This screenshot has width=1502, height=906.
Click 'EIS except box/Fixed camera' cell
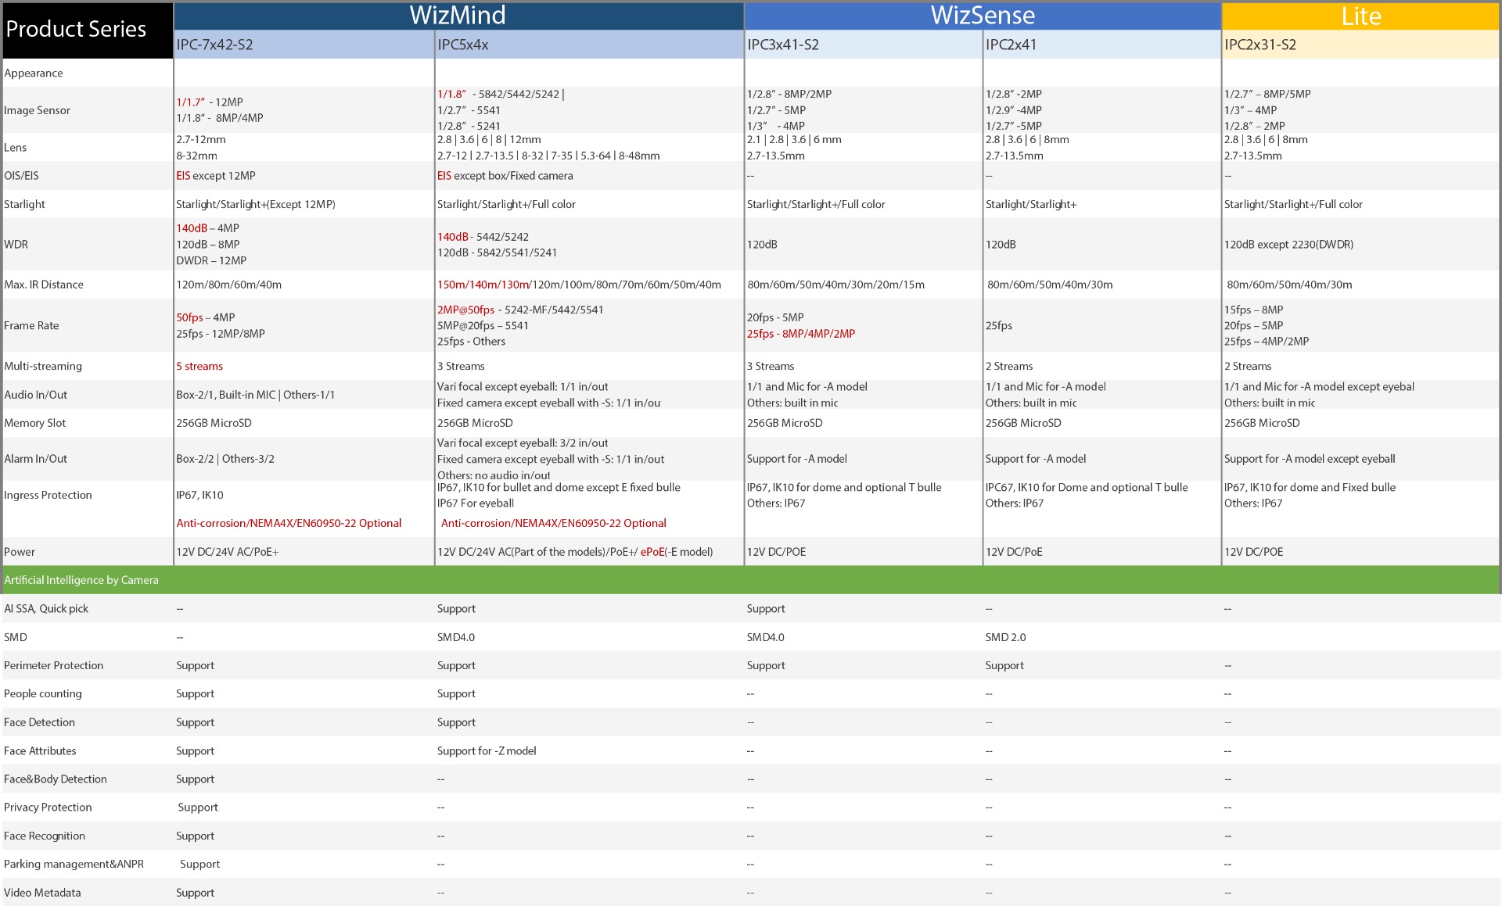(505, 175)
